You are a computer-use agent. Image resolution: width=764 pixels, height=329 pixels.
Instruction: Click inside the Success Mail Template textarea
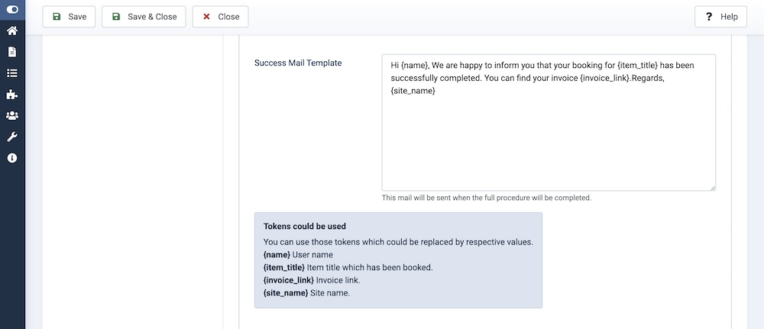tap(549, 137)
